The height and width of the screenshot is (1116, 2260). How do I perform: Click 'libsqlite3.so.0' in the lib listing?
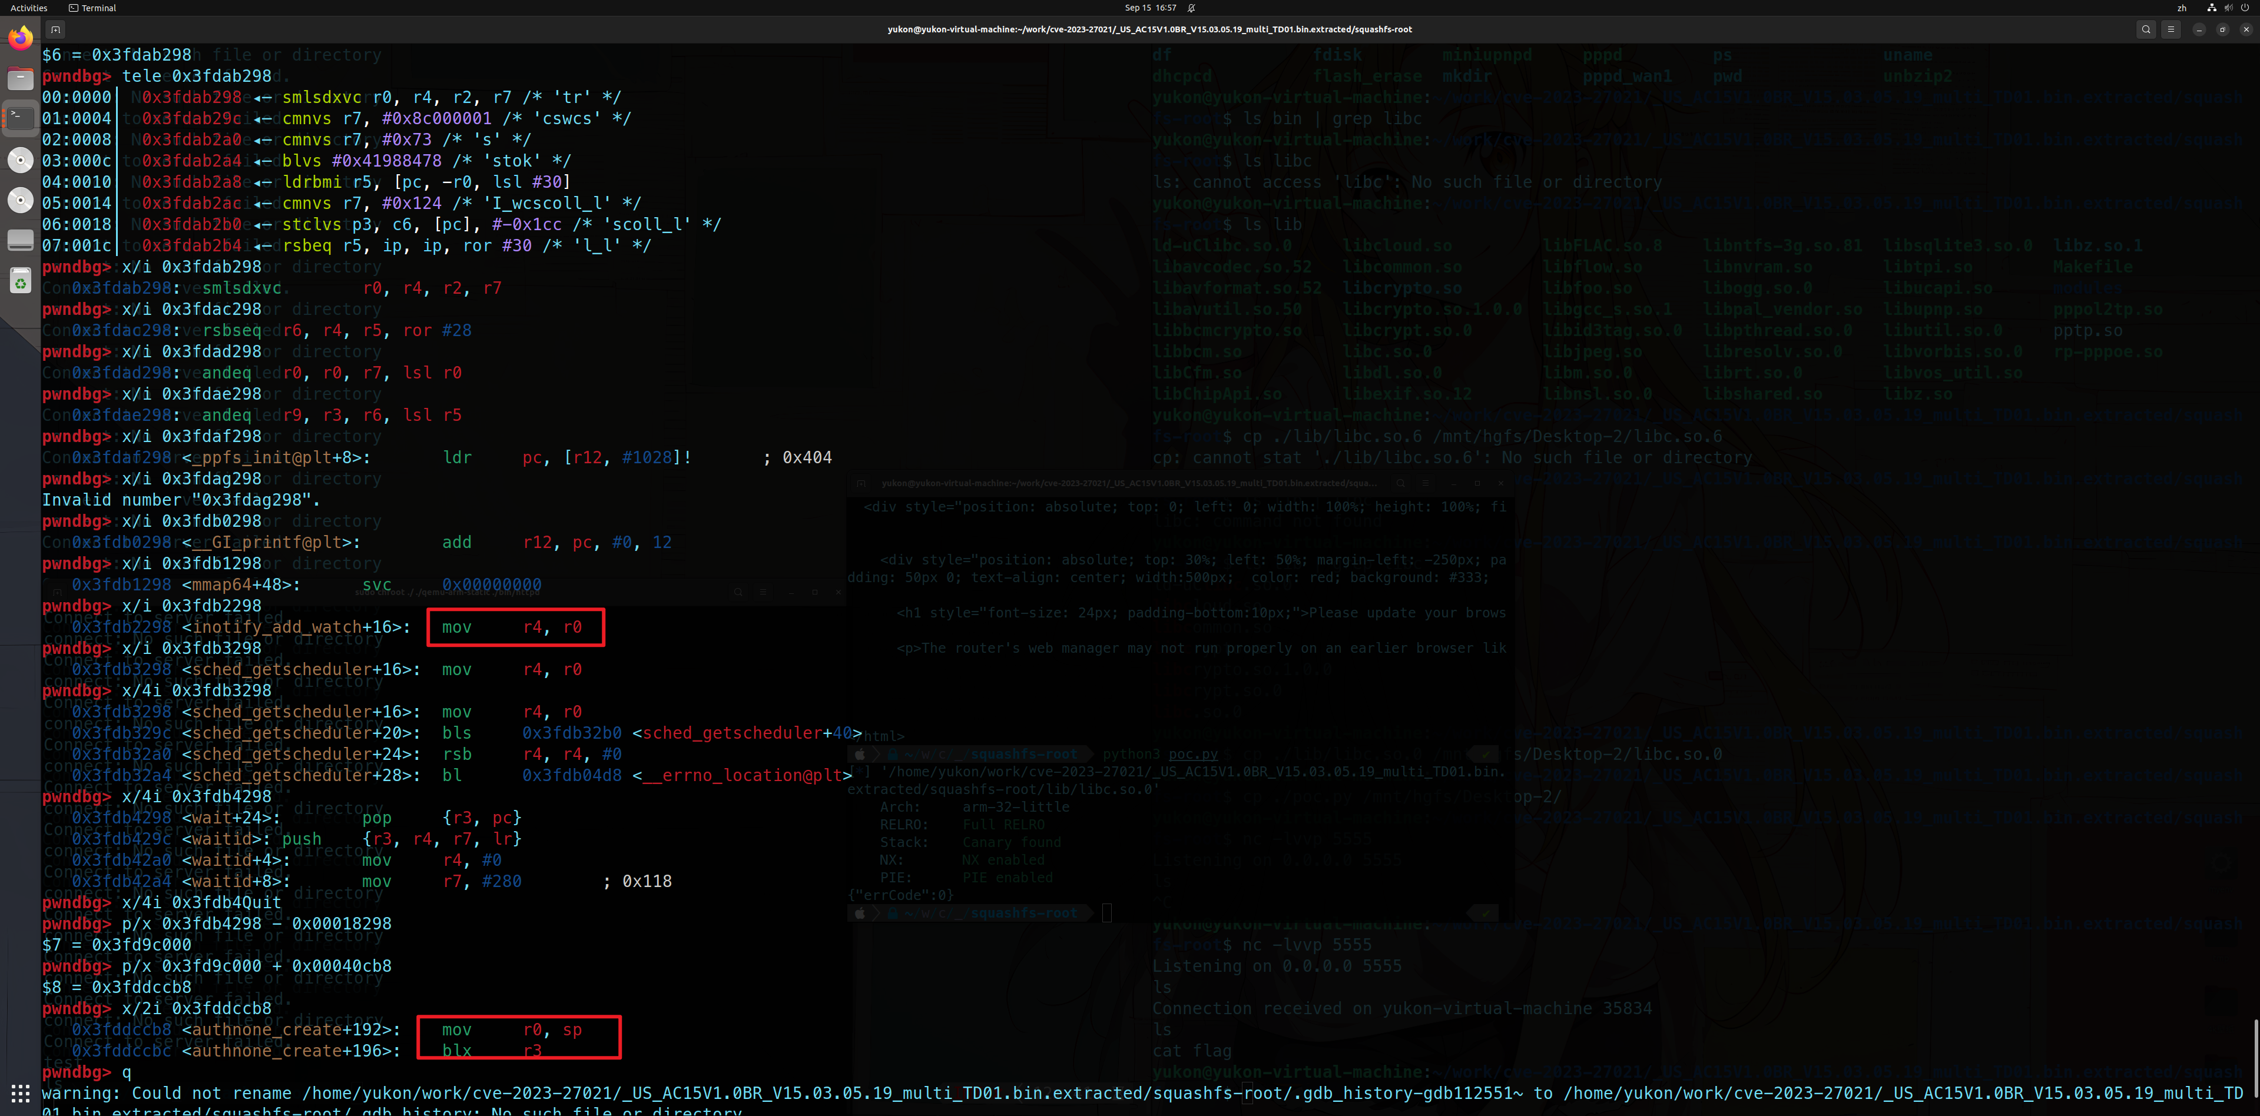click(x=1957, y=245)
